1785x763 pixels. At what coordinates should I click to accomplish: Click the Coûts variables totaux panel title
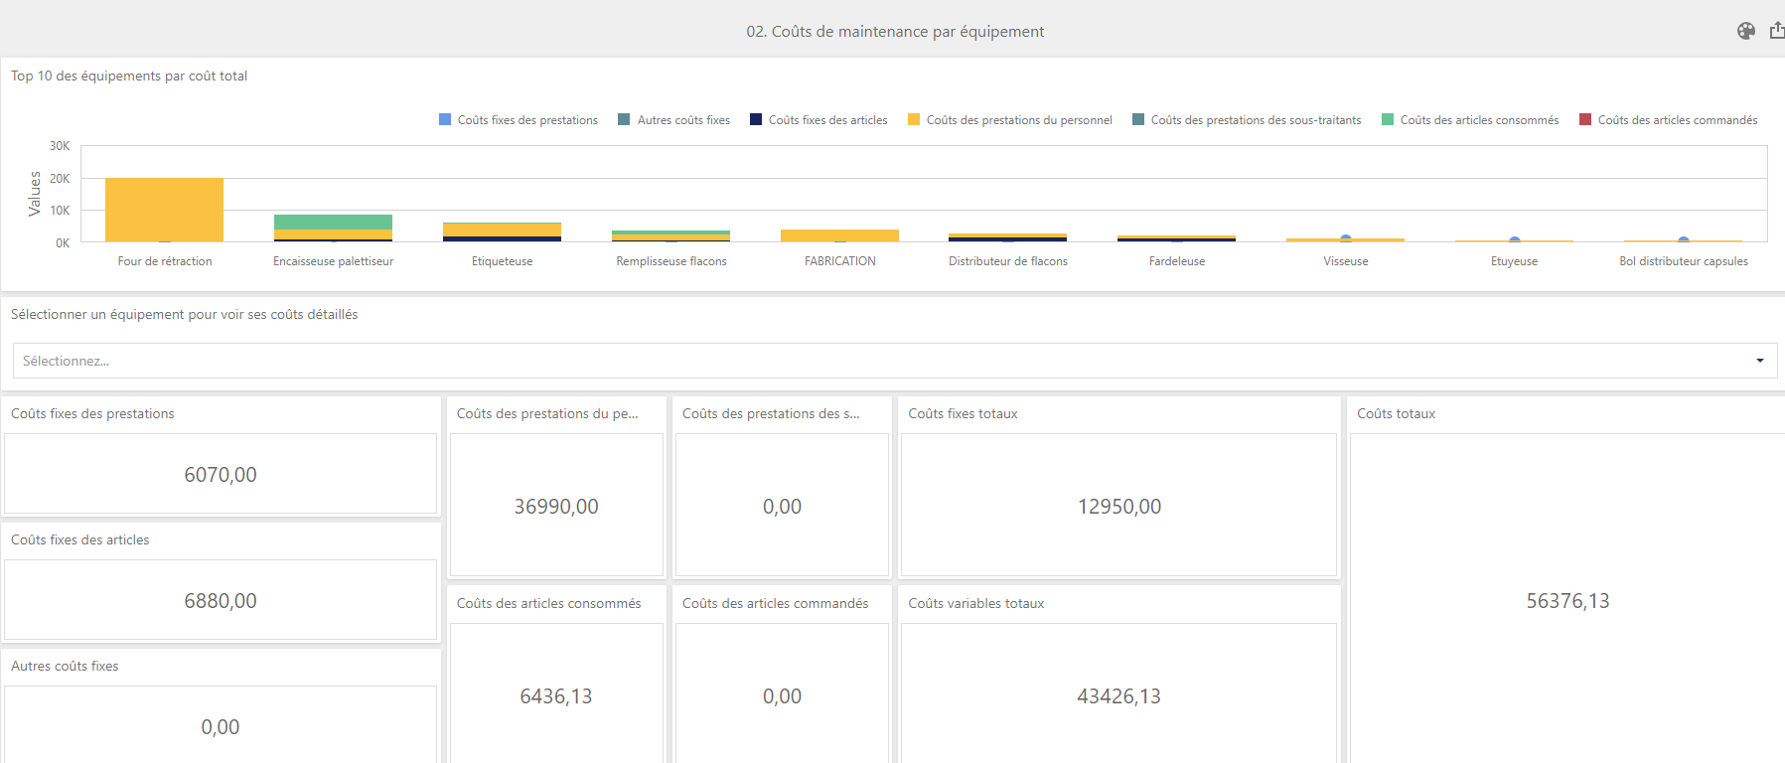click(x=976, y=603)
